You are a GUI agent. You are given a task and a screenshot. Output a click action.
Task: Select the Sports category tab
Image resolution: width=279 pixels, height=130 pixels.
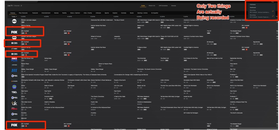pos(107,13)
